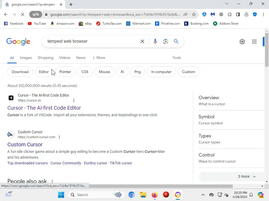
Task: Open the browser three-dot menu
Action: click(263, 15)
